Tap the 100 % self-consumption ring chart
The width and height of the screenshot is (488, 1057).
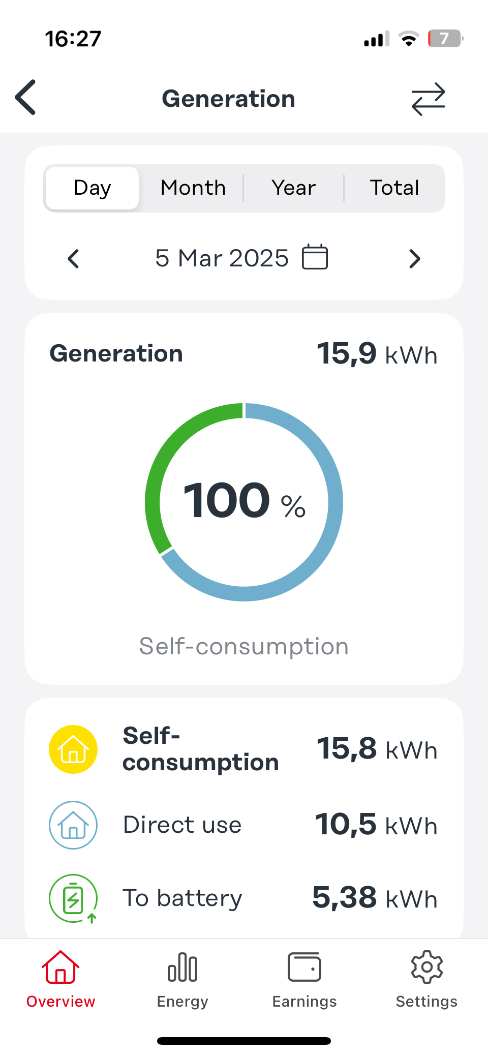[x=244, y=502]
